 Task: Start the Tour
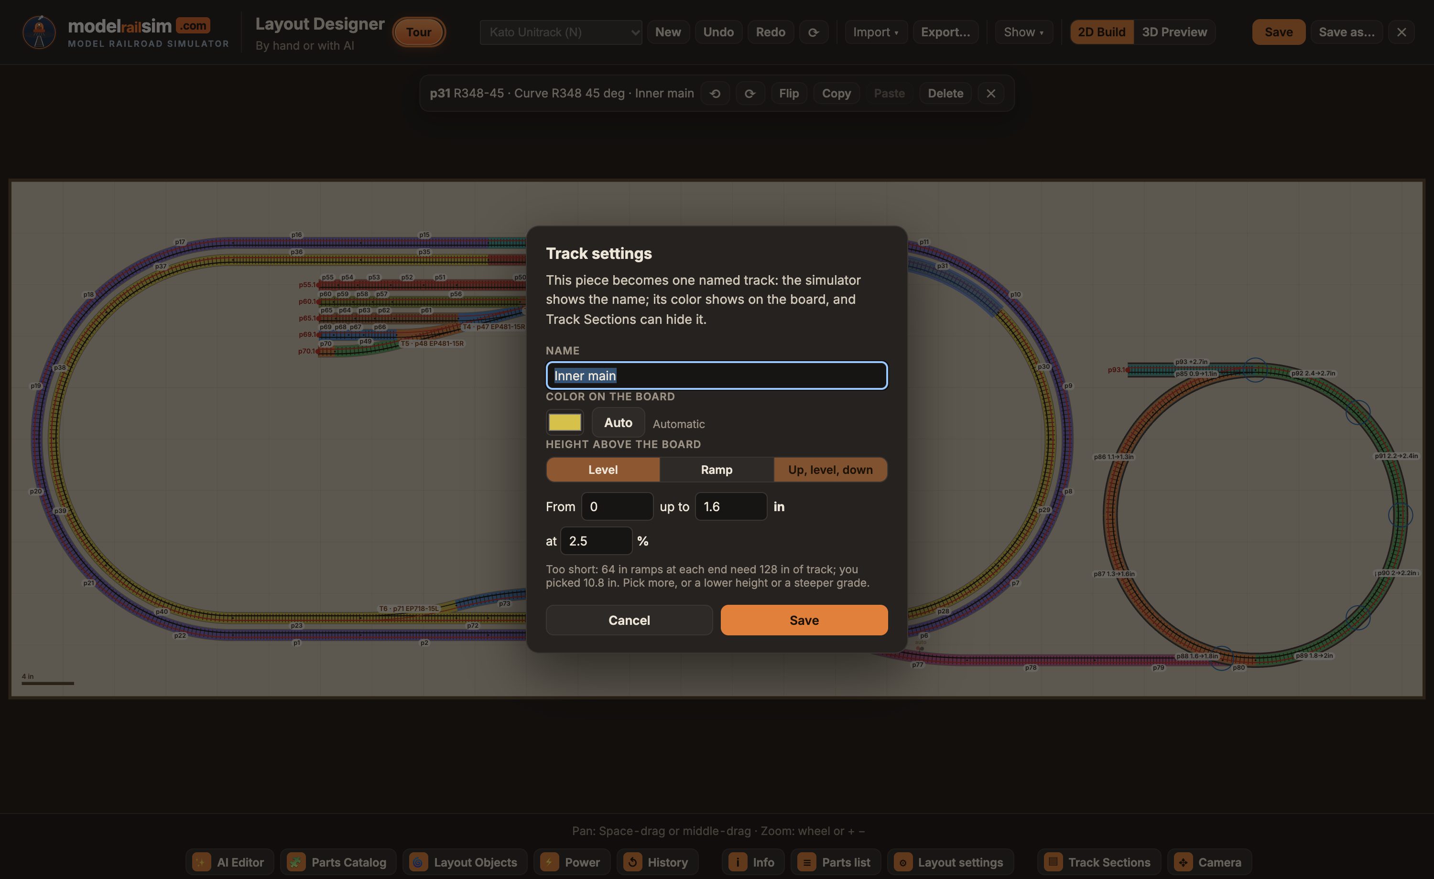pyautogui.click(x=419, y=32)
